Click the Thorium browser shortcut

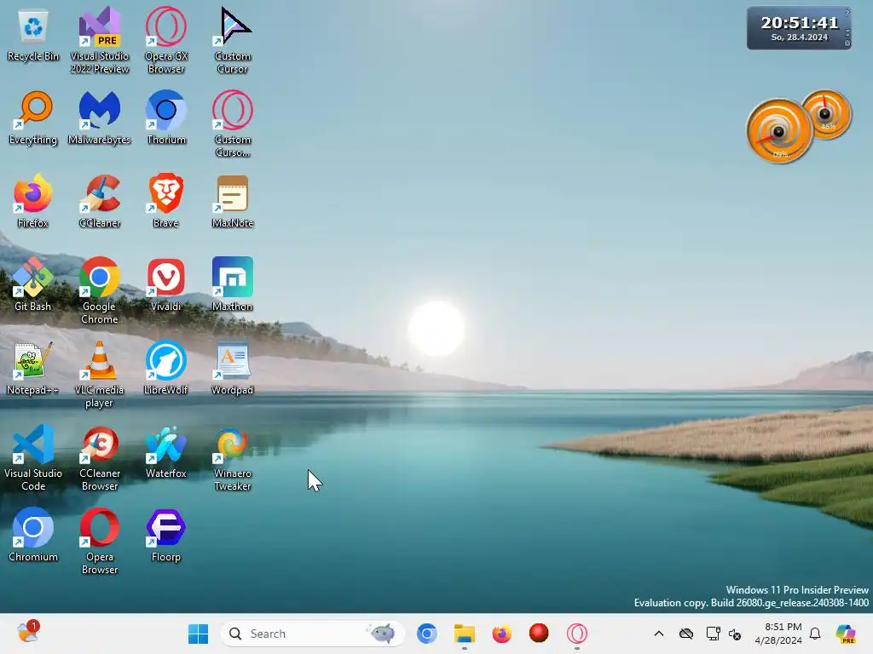point(166,118)
